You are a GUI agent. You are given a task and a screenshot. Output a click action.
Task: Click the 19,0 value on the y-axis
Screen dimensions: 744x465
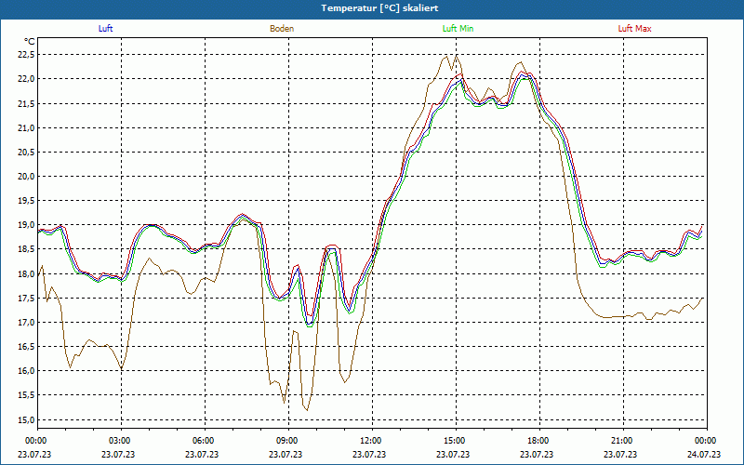(26, 225)
